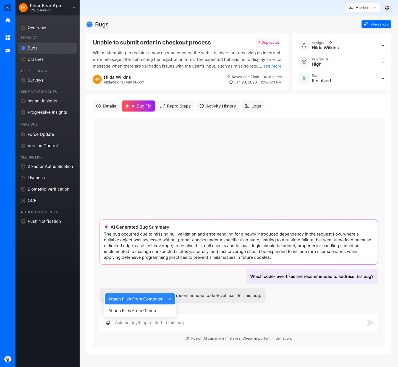Switch to the Activity History tab
Viewport: 398px width, 367px height.
point(218,106)
